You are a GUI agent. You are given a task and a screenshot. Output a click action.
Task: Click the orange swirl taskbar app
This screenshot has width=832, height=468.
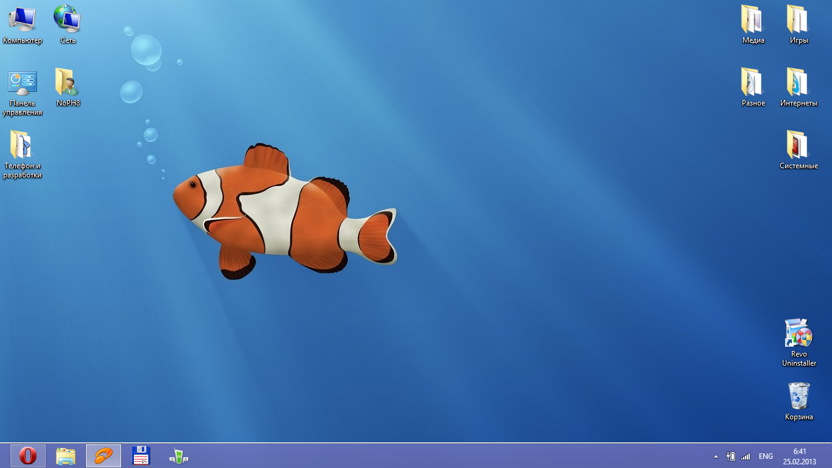pos(104,456)
